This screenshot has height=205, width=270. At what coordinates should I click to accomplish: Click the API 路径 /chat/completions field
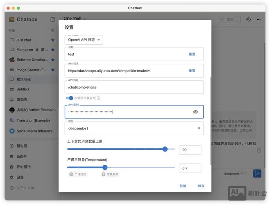(134, 87)
